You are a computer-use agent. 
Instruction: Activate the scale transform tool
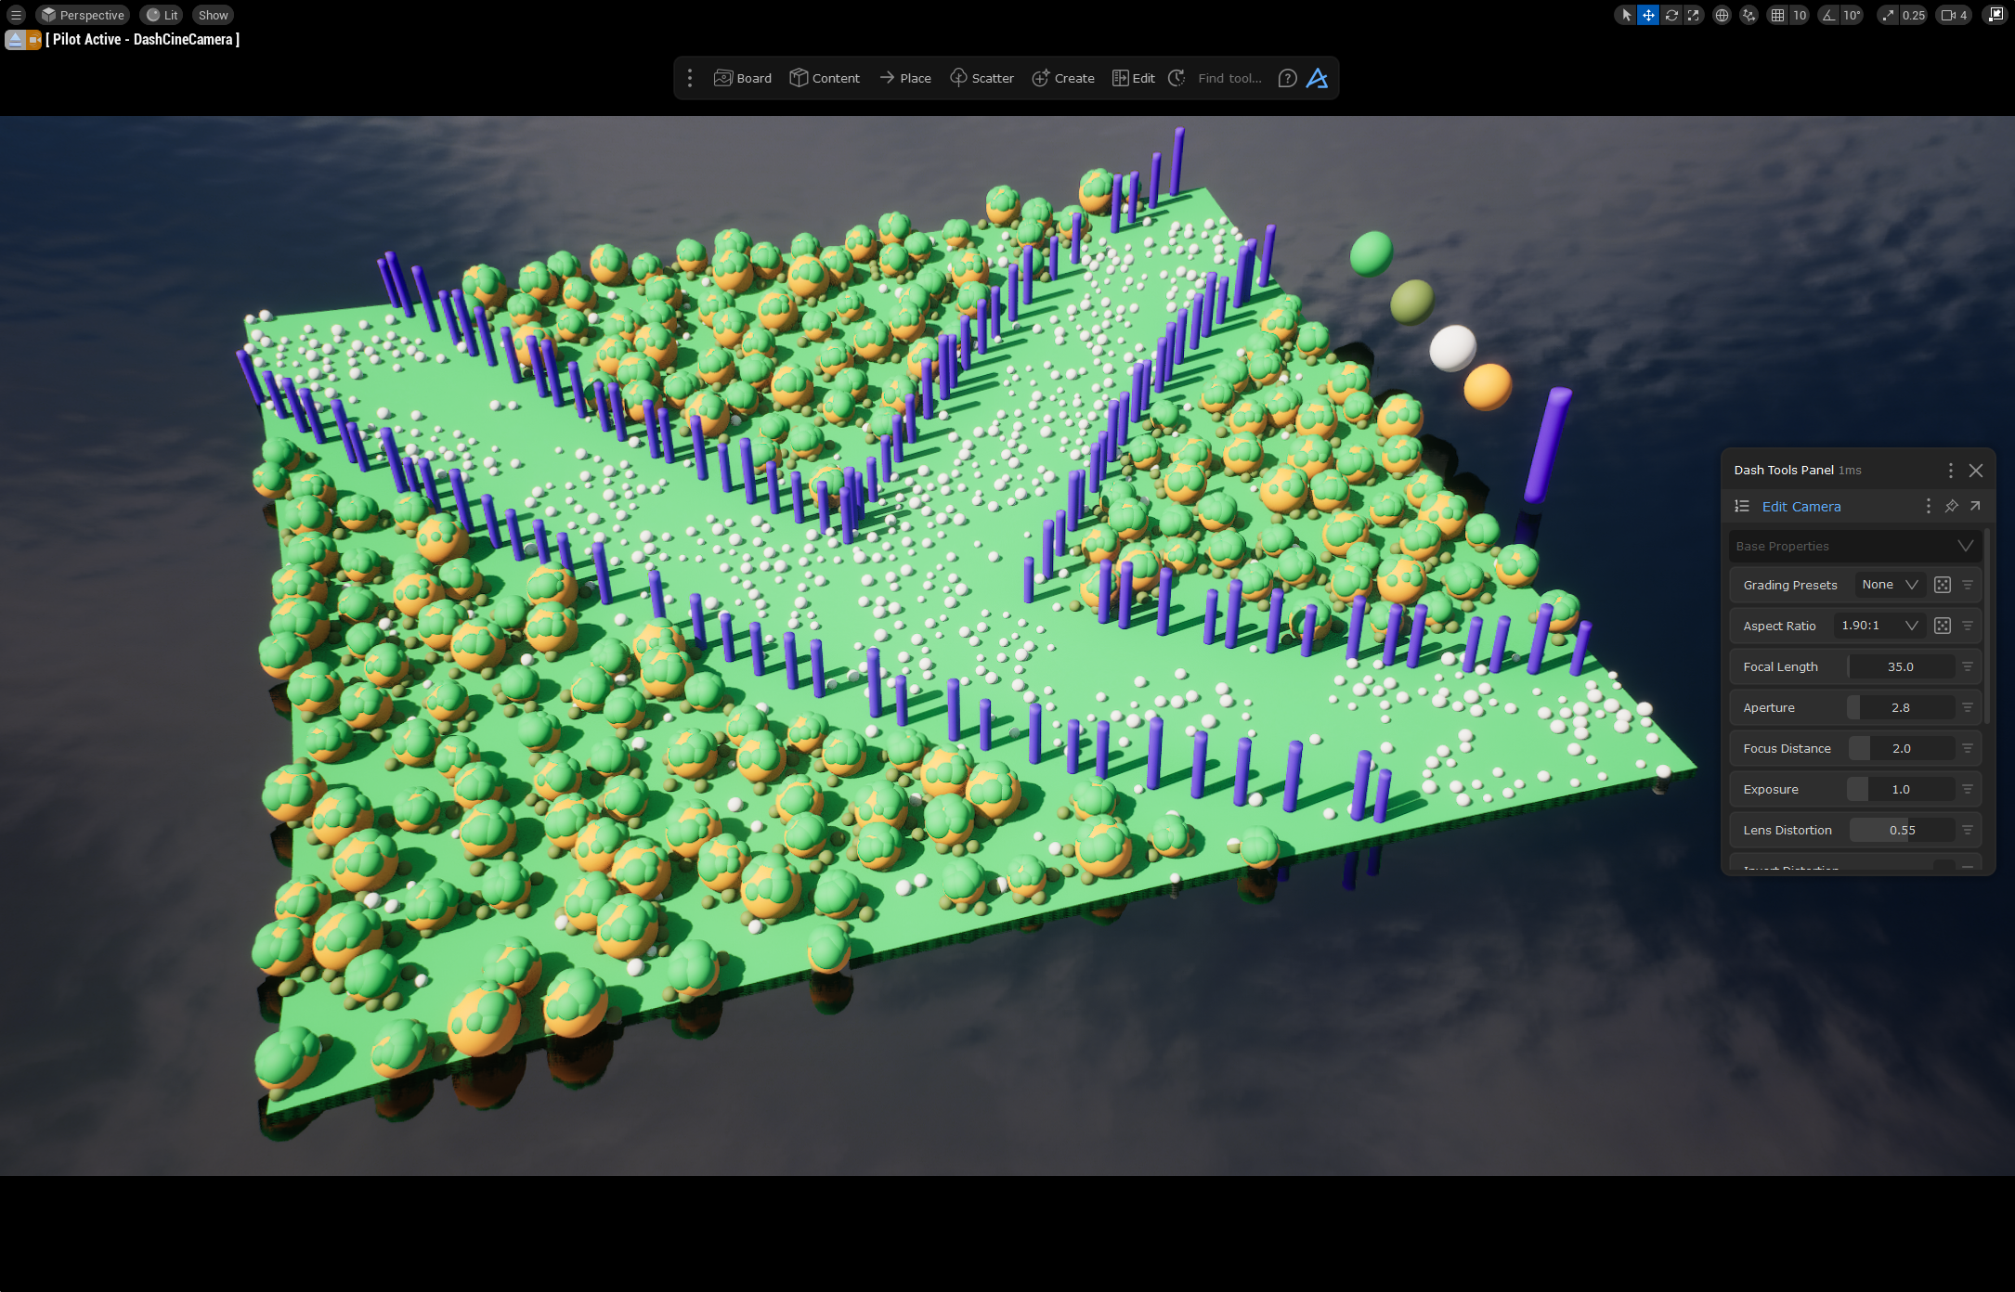tap(1694, 15)
